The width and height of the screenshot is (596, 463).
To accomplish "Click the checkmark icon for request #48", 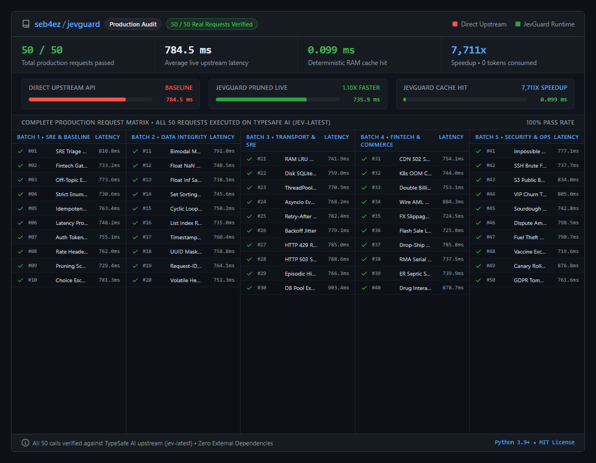I will tap(478, 251).
